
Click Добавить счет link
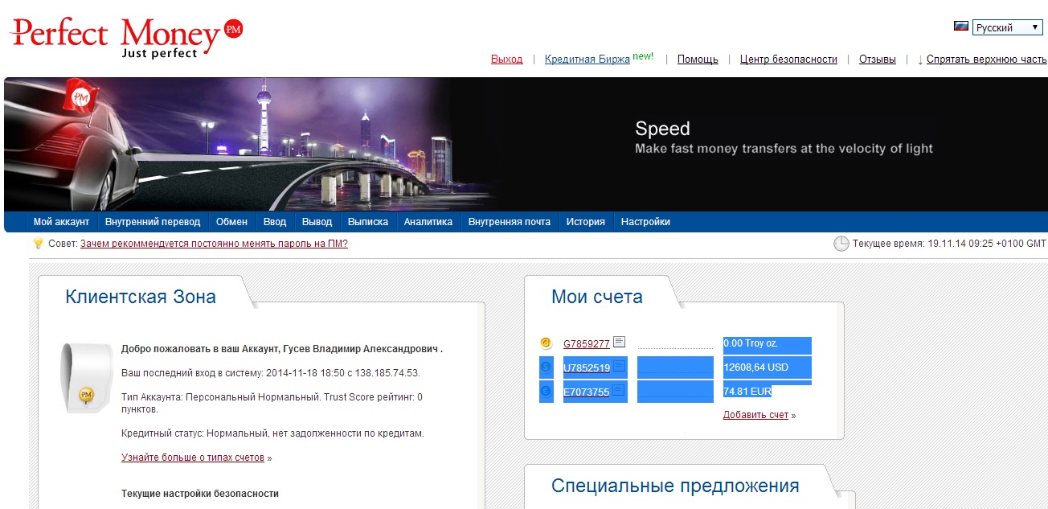[x=756, y=415]
